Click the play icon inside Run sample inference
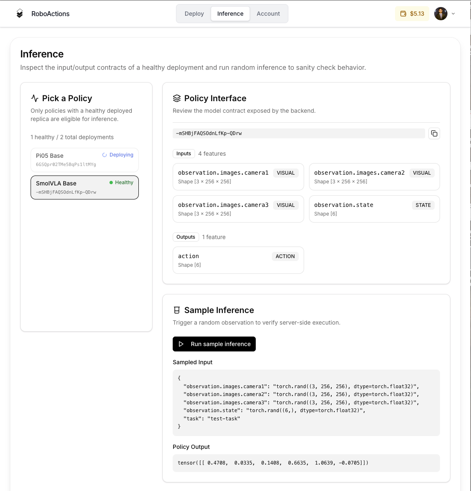 (182, 344)
